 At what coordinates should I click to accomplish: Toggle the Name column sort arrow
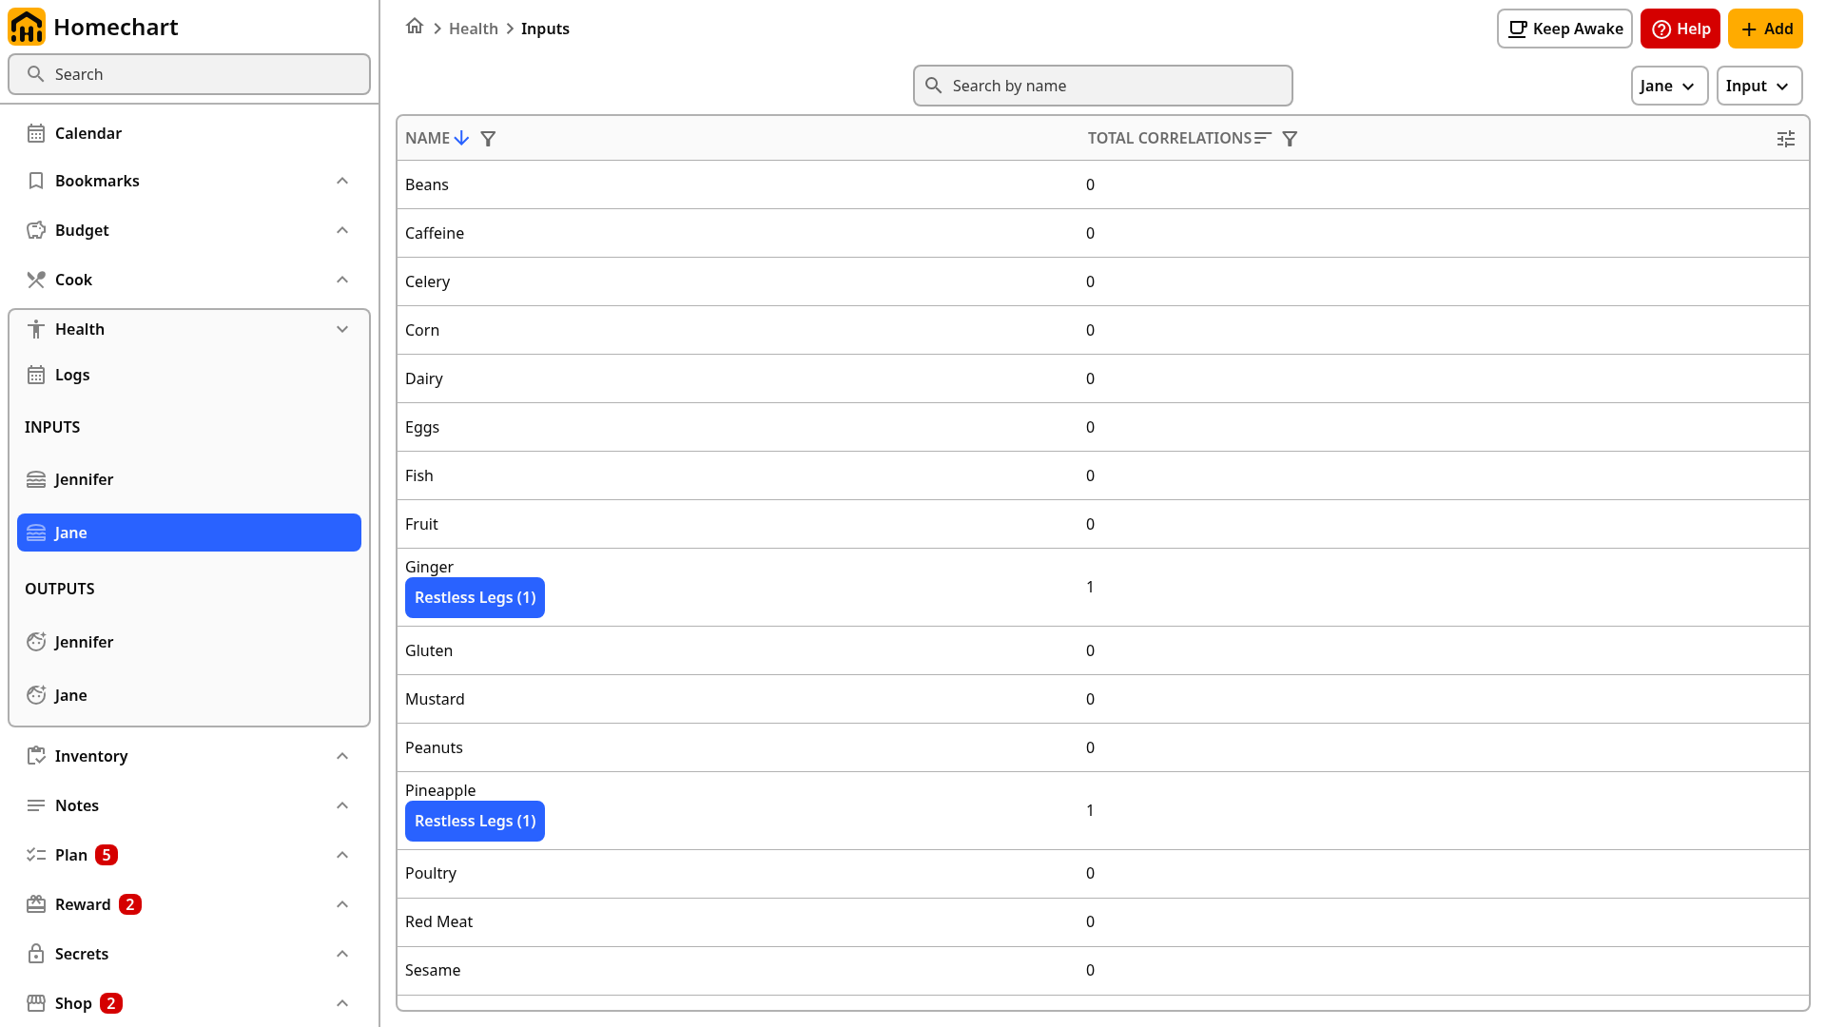pyautogui.click(x=461, y=139)
